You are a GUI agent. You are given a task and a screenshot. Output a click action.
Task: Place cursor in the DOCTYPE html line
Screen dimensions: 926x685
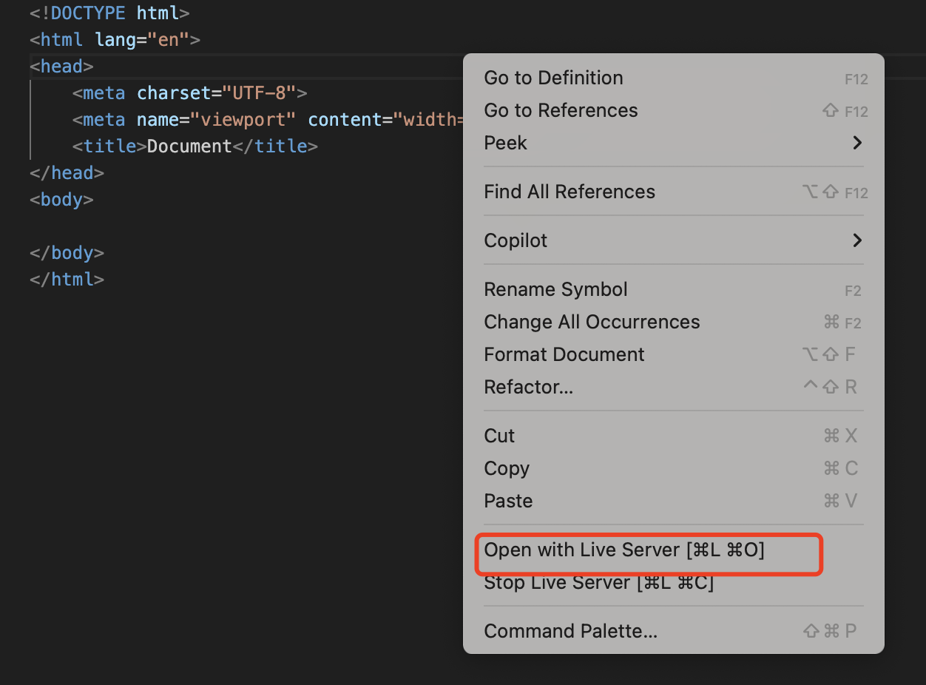(x=109, y=13)
